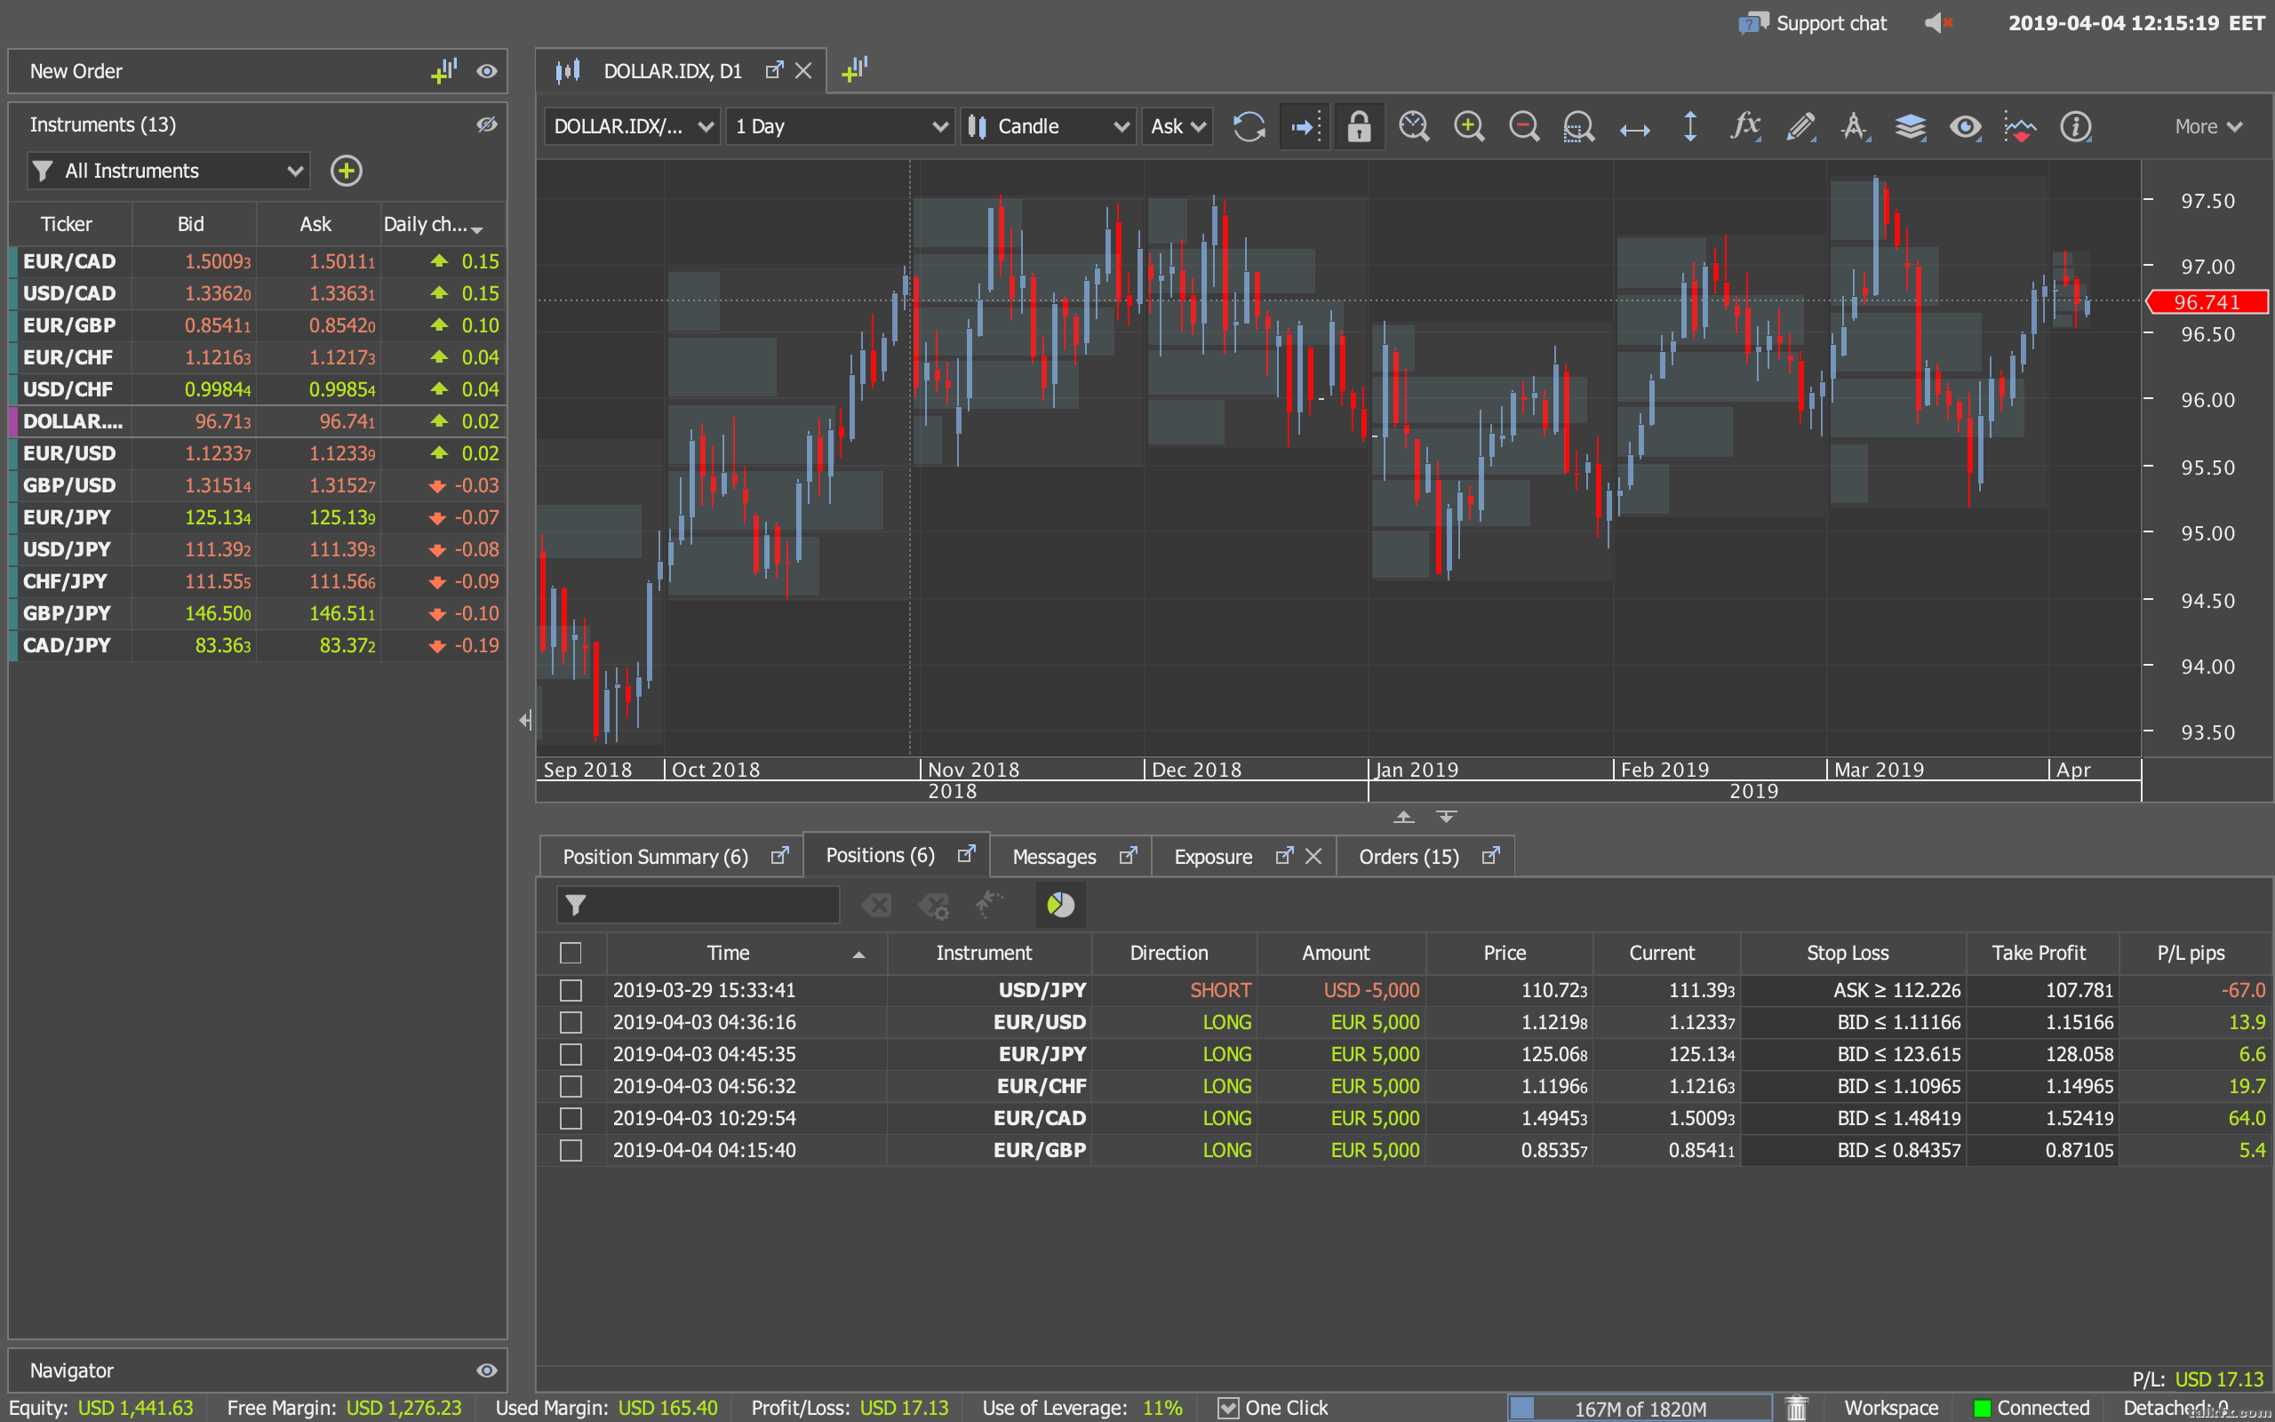Select the pencil drawing tool
The width and height of the screenshot is (2275, 1422).
pos(1800,126)
